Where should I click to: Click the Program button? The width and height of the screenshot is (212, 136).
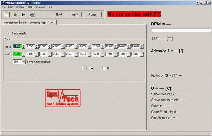coord(93,14)
